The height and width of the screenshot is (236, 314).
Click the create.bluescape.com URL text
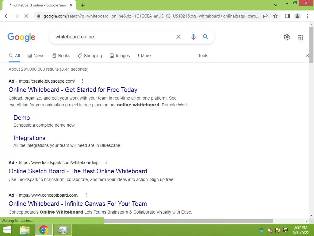click(x=47, y=81)
